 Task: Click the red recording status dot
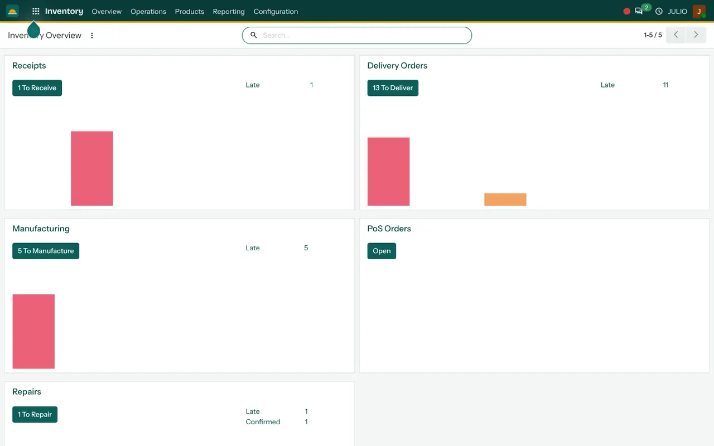tap(626, 11)
